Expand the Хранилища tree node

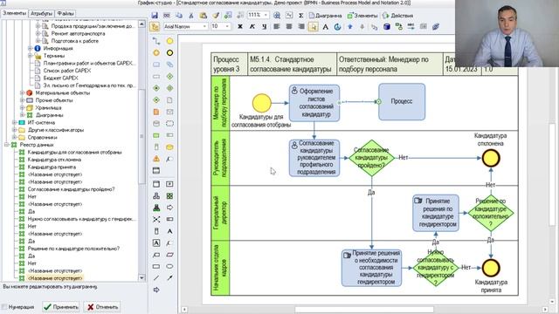(x=22, y=107)
